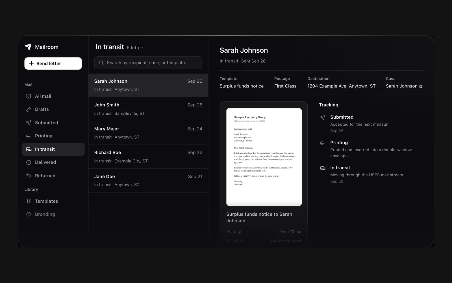The height and width of the screenshot is (283, 452).
Task: Click the plus icon on Send letter
Action: pos(31,63)
